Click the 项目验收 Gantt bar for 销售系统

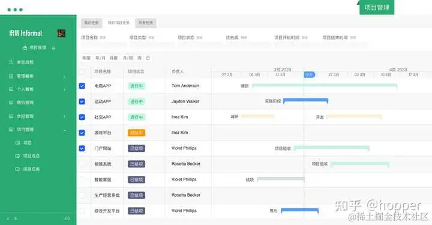click(360, 164)
